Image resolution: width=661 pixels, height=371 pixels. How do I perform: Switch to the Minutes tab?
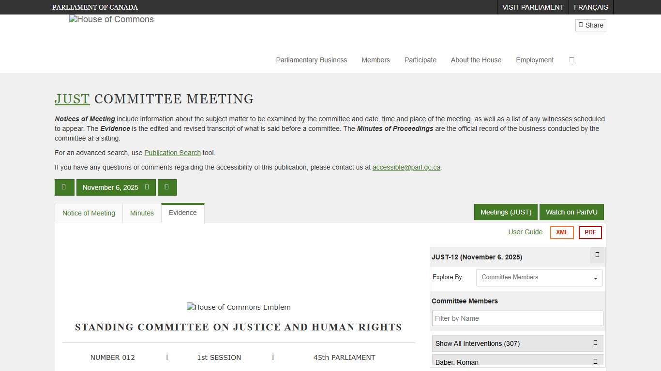[x=142, y=213]
